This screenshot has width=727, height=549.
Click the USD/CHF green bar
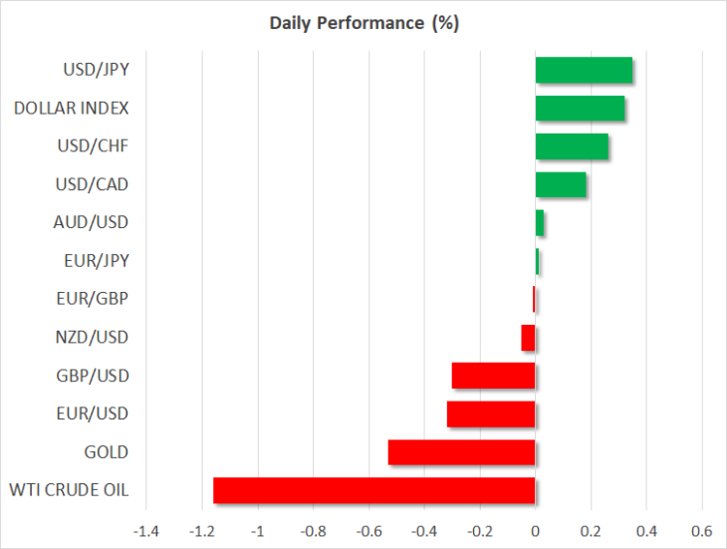click(572, 146)
